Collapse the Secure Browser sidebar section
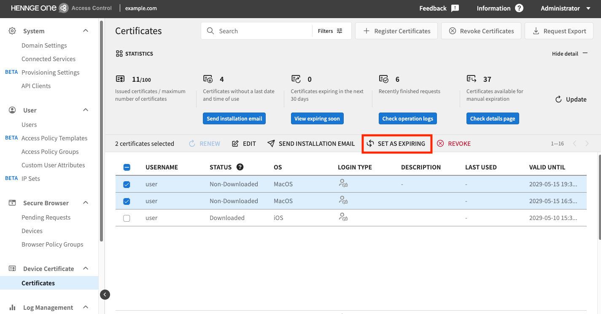Screen dimensions: 601x314 click(x=86, y=203)
